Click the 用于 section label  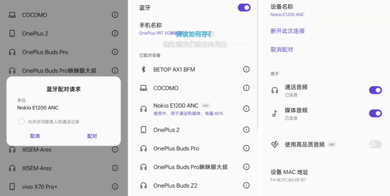point(275,74)
